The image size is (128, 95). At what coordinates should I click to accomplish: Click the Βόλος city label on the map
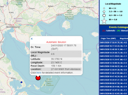pos(13,78)
